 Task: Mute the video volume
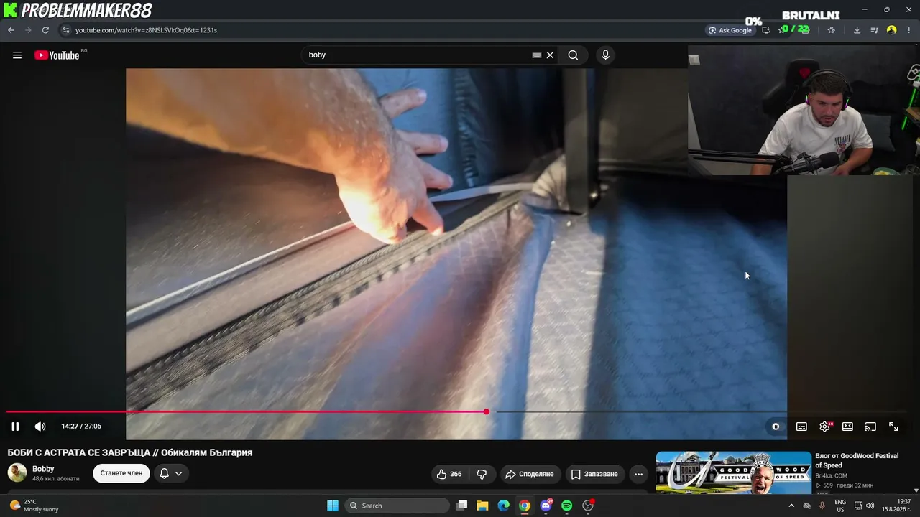click(x=40, y=427)
